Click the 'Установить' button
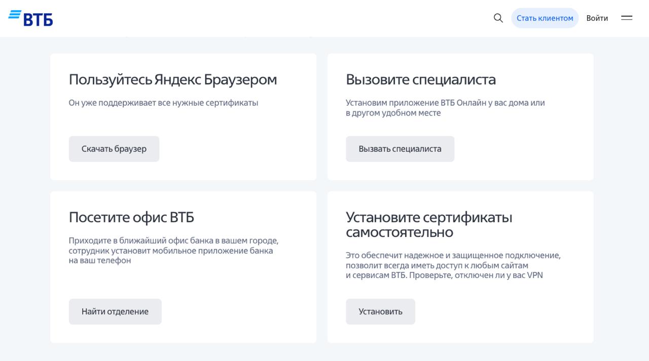The height and width of the screenshot is (361, 649). click(x=380, y=311)
